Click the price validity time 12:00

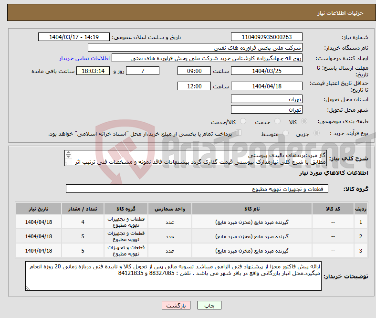pyautogui.click(x=194, y=86)
